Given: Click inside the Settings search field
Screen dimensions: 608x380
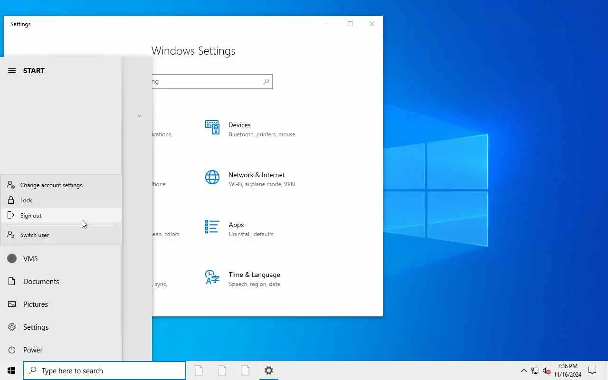Looking at the screenshot, I should pos(212,82).
